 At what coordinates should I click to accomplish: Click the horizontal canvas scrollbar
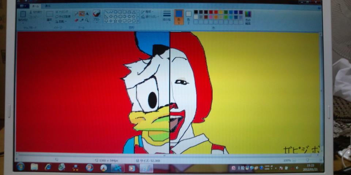click(x=164, y=155)
